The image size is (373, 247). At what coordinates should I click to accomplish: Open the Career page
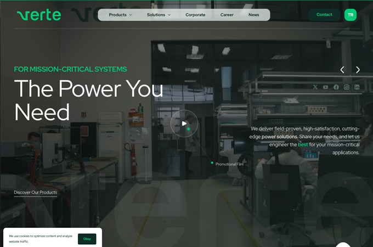[x=227, y=15]
